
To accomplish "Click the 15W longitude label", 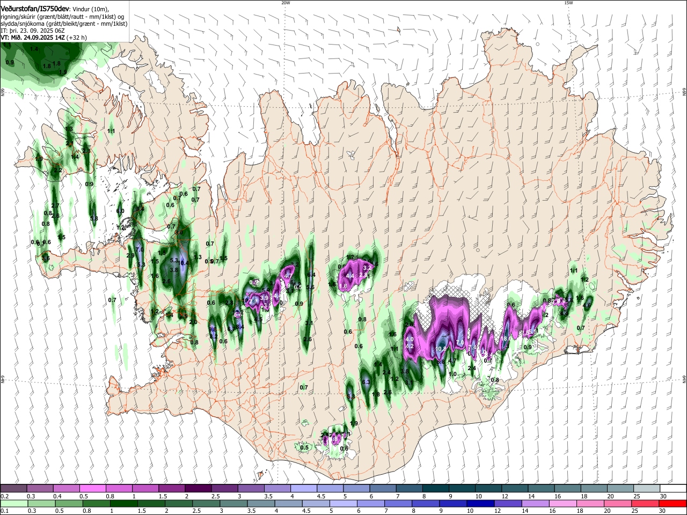I will click(568, 3).
